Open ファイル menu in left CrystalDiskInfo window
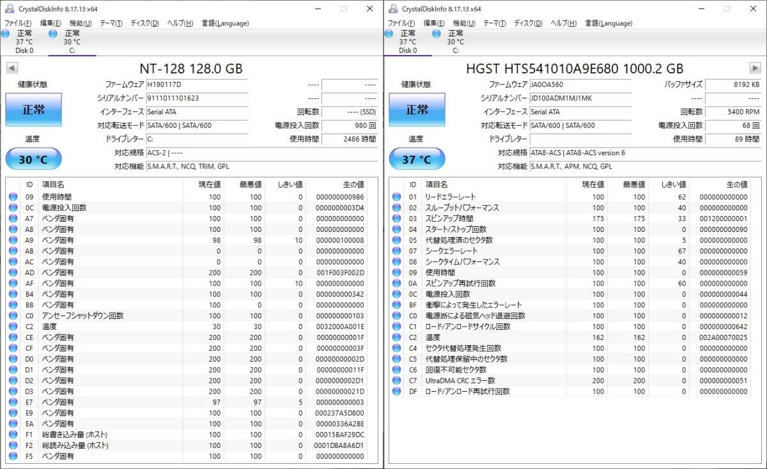 click(19, 23)
